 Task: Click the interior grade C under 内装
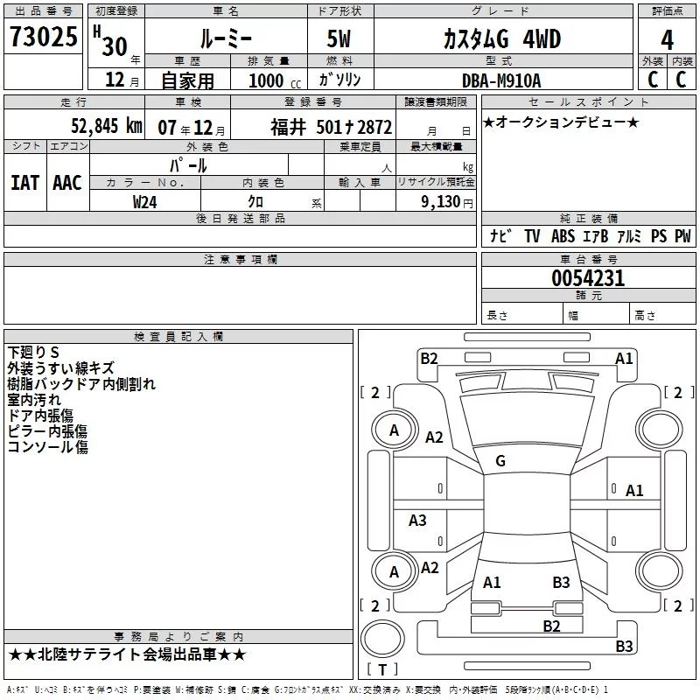point(681,80)
